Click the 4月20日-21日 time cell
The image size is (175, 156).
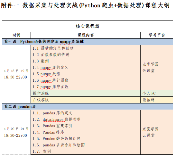click(16, 132)
